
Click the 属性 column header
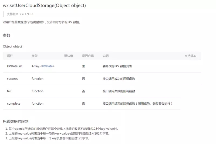(x=10, y=56)
